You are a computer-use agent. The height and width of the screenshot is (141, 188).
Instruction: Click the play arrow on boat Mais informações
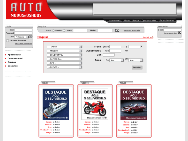(x=67, y=118)
